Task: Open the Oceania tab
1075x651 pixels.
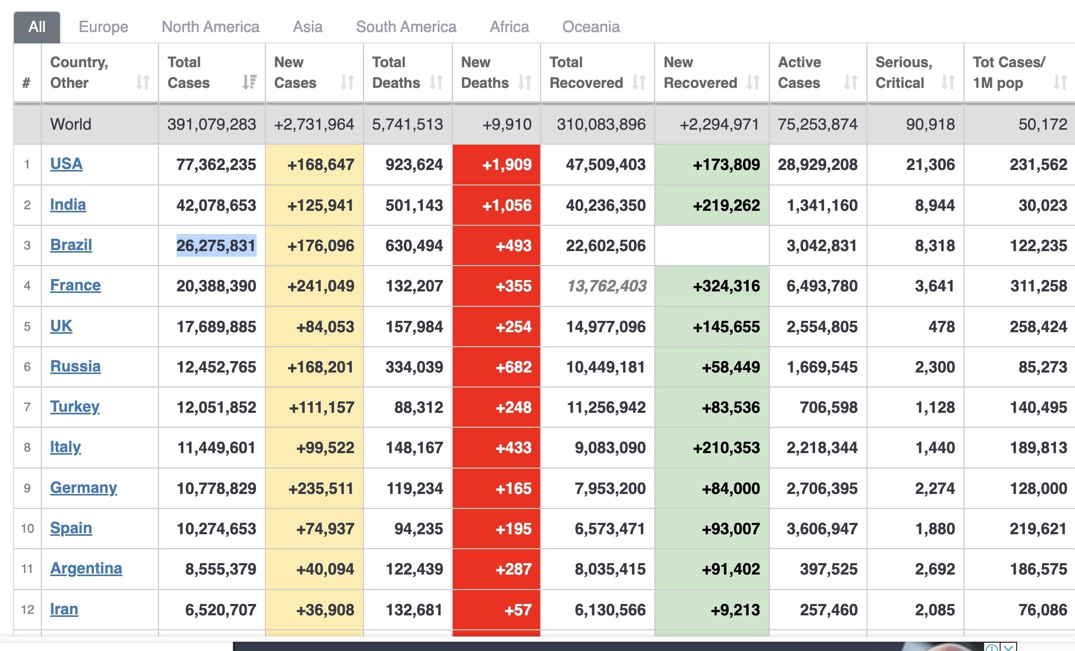Action: (592, 26)
